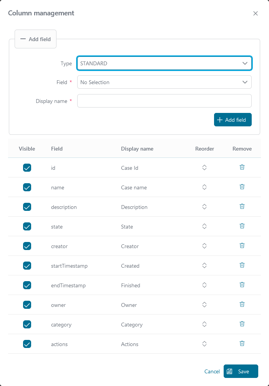Uncheck the category visibility checkbox
This screenshot has width=269, height=386.
click(27, 325)
